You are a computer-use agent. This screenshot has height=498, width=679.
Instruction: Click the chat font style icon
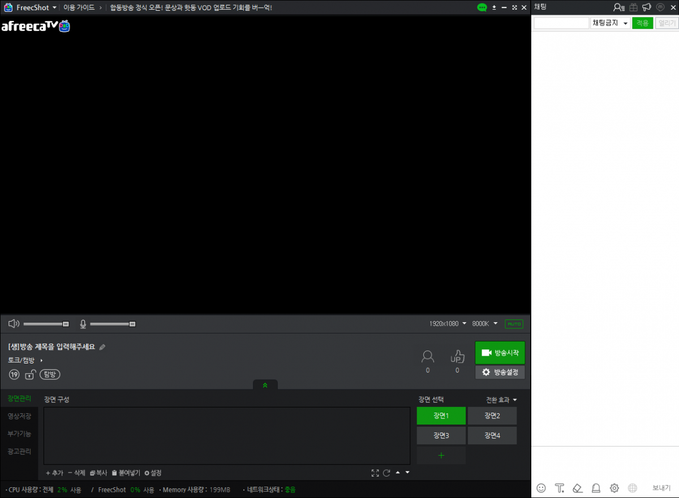(560, 488)
